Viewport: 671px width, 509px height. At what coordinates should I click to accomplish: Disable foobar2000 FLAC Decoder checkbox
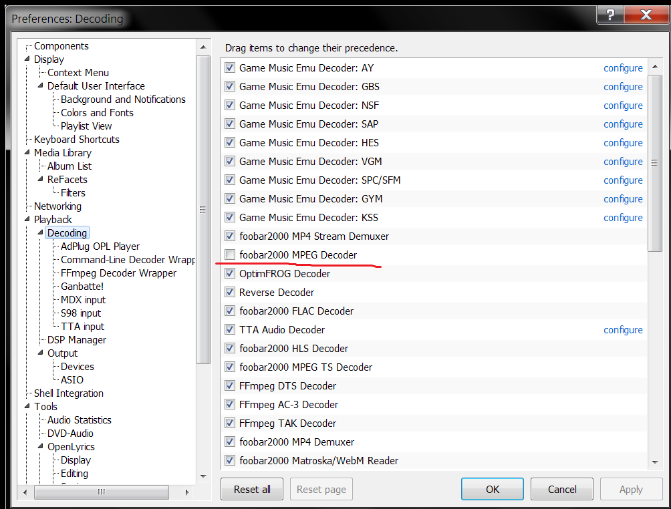click(230, 311)
